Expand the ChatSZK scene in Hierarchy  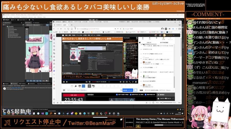pyautogui.click(x=6, y=26)
